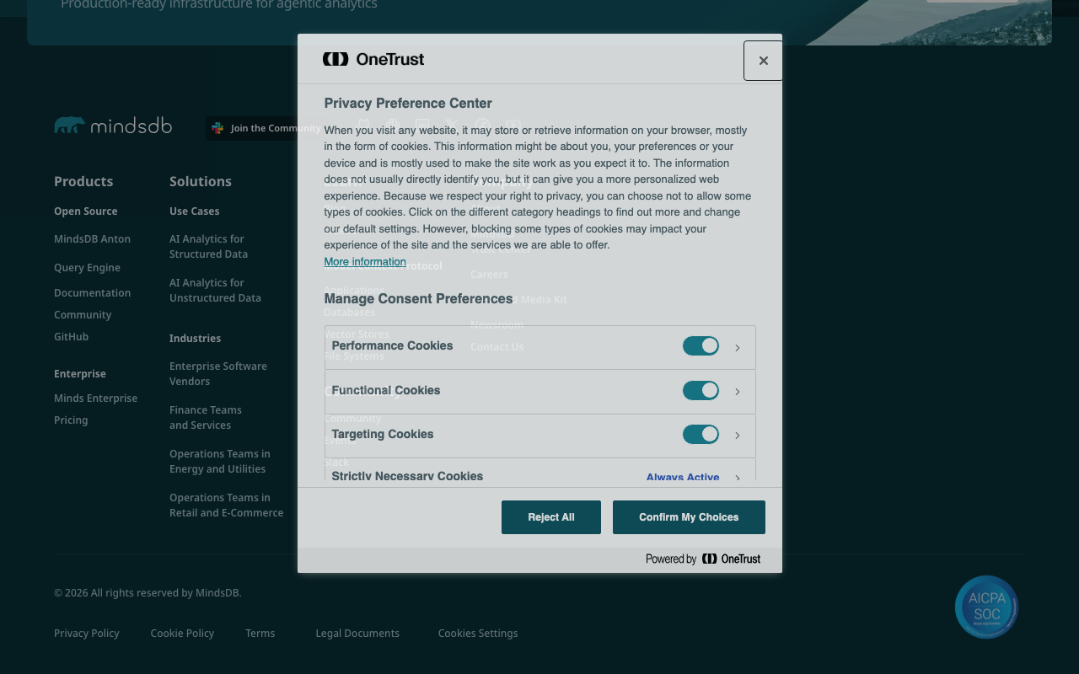Open the Minds Enterprise link
1079x674 pixels.
pos(95,399)
